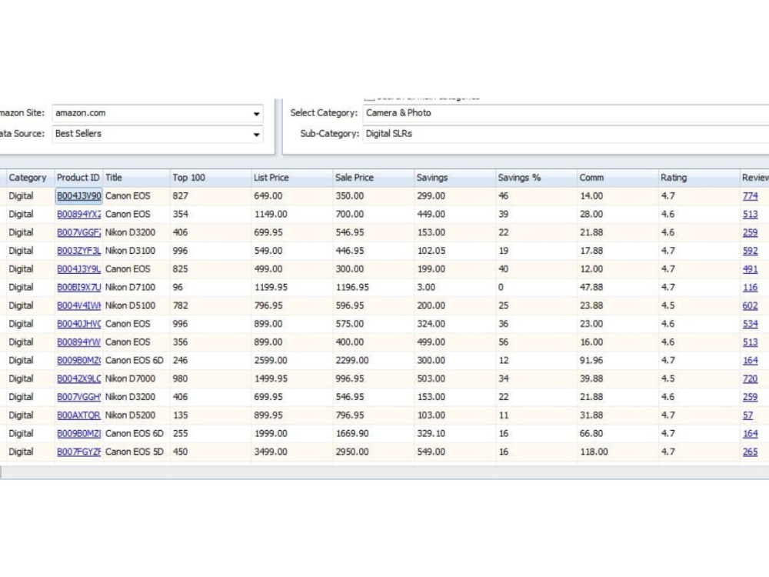Click the Comm cell 91.96
This screenshot has width=769, height=577.
click(x=618, y=361)
